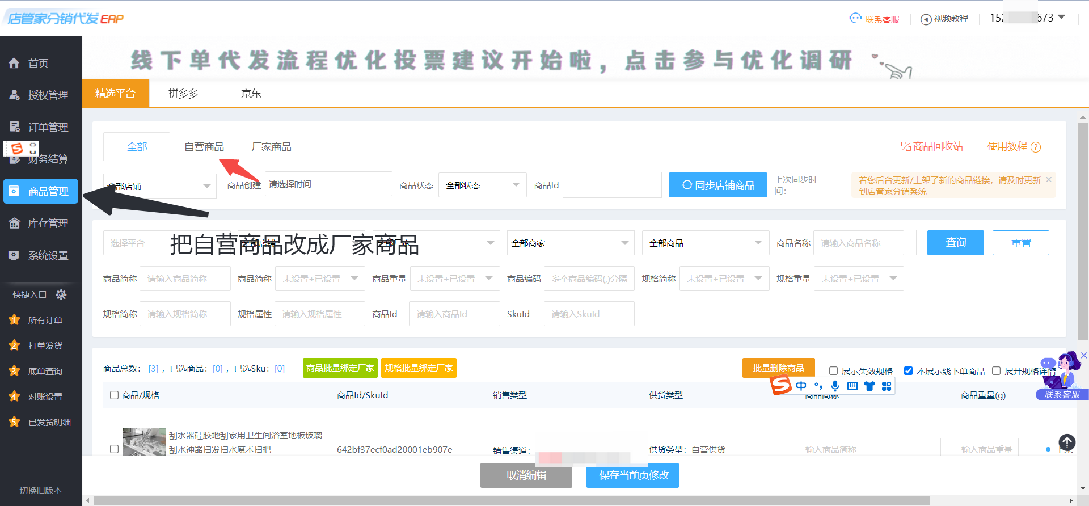Expand the 全部商品 dropdown
Screen dimensions: 1089x506
tap(705, 243)
